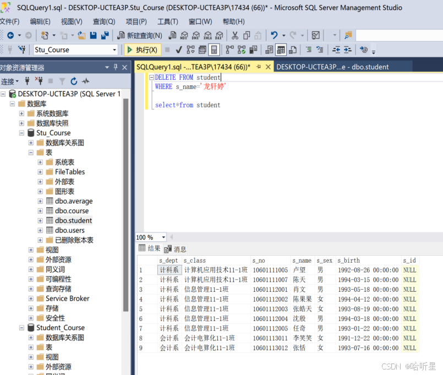
Task: Click the toolbar search input box
Action: click(x=399, y=35)
